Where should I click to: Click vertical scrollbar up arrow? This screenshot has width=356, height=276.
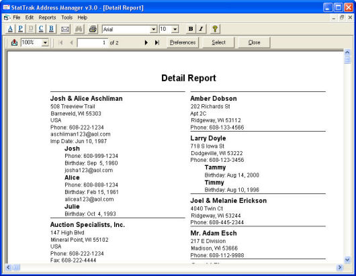click(347, 52)
